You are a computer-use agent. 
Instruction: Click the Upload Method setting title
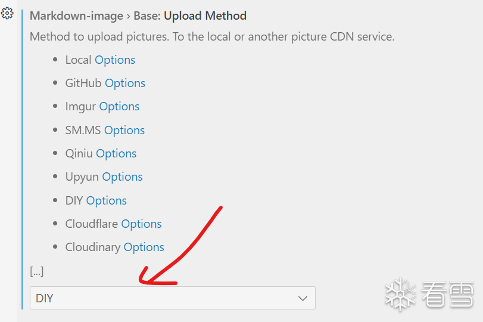tap(205, 16)
